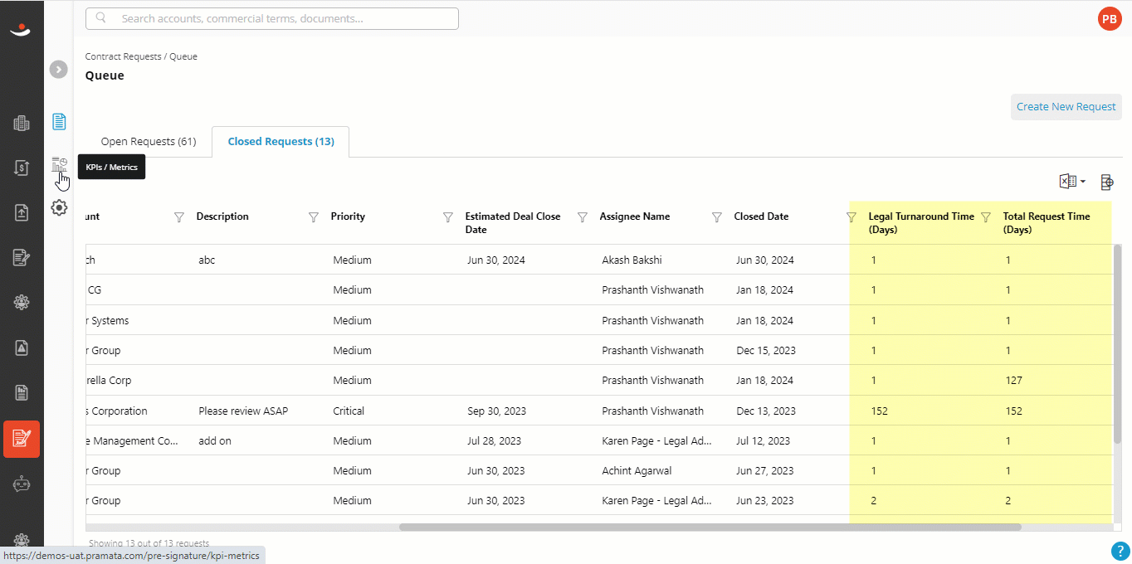The width and height of the screenshot is (1132, 564).
Task: Click the Achint Agarwal assignee cell
Action: click(x=637, y=470)
